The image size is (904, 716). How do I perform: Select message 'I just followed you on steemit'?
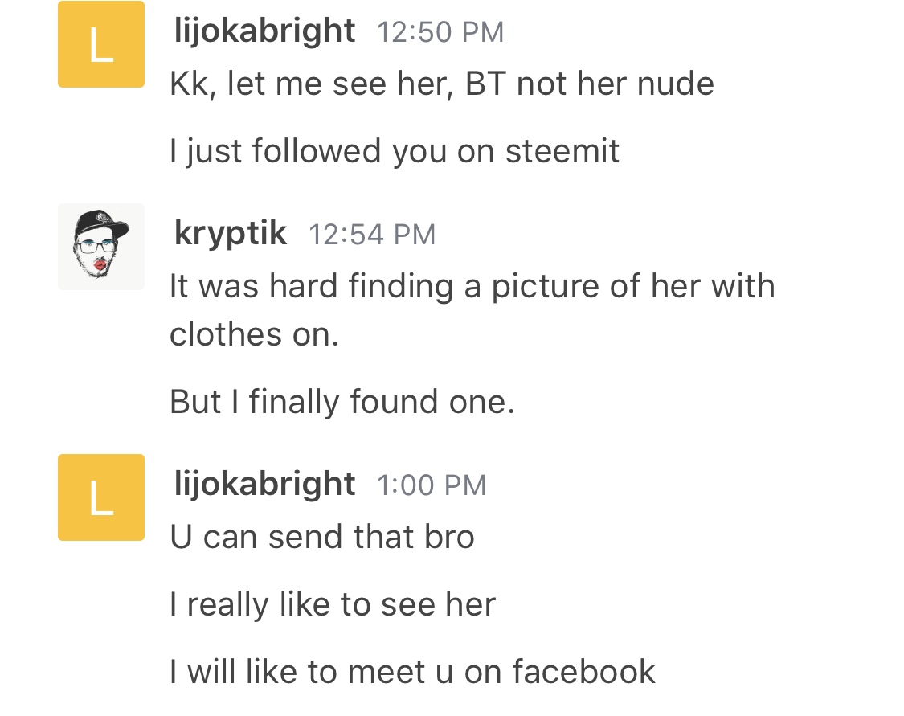coord(395,152)
